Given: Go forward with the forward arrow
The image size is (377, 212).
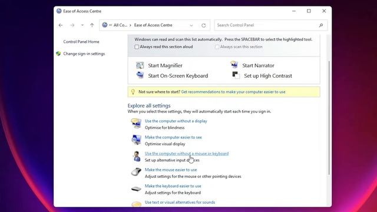Looking at the screenshot, I should 72,25.
